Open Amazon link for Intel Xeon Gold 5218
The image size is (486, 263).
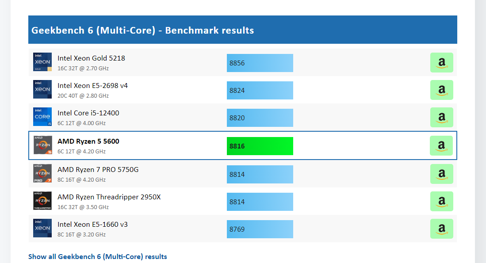[x=441, y=63]
